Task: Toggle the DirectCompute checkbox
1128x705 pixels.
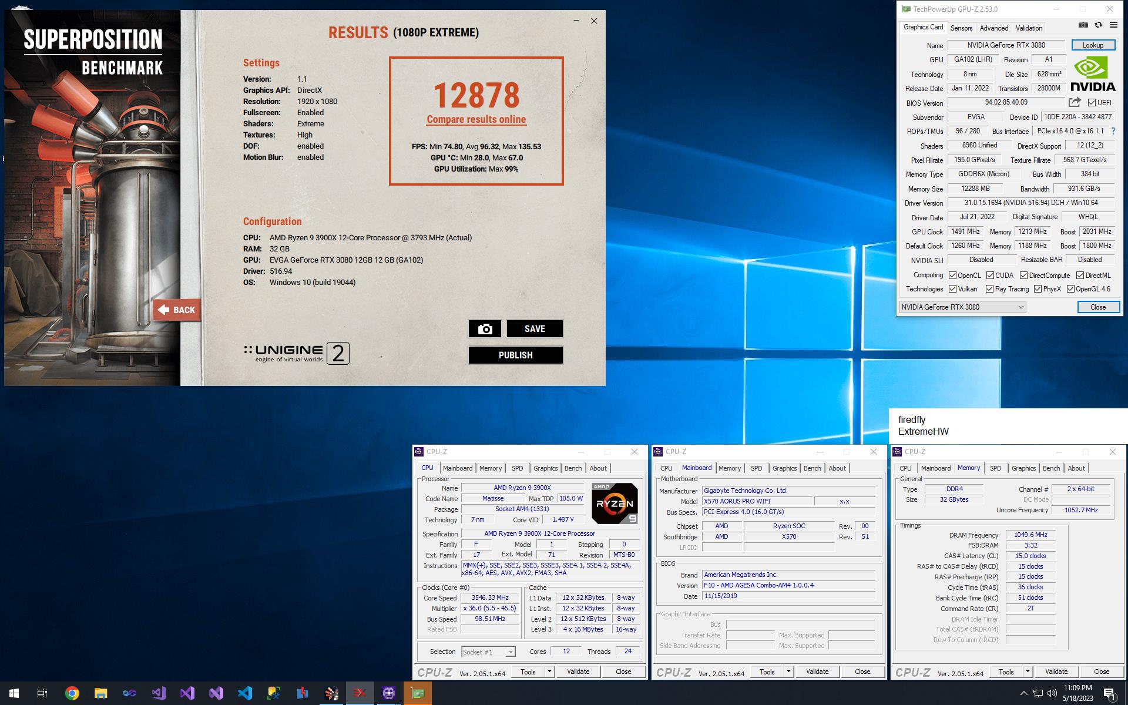Action: (x=1023, y=275)
